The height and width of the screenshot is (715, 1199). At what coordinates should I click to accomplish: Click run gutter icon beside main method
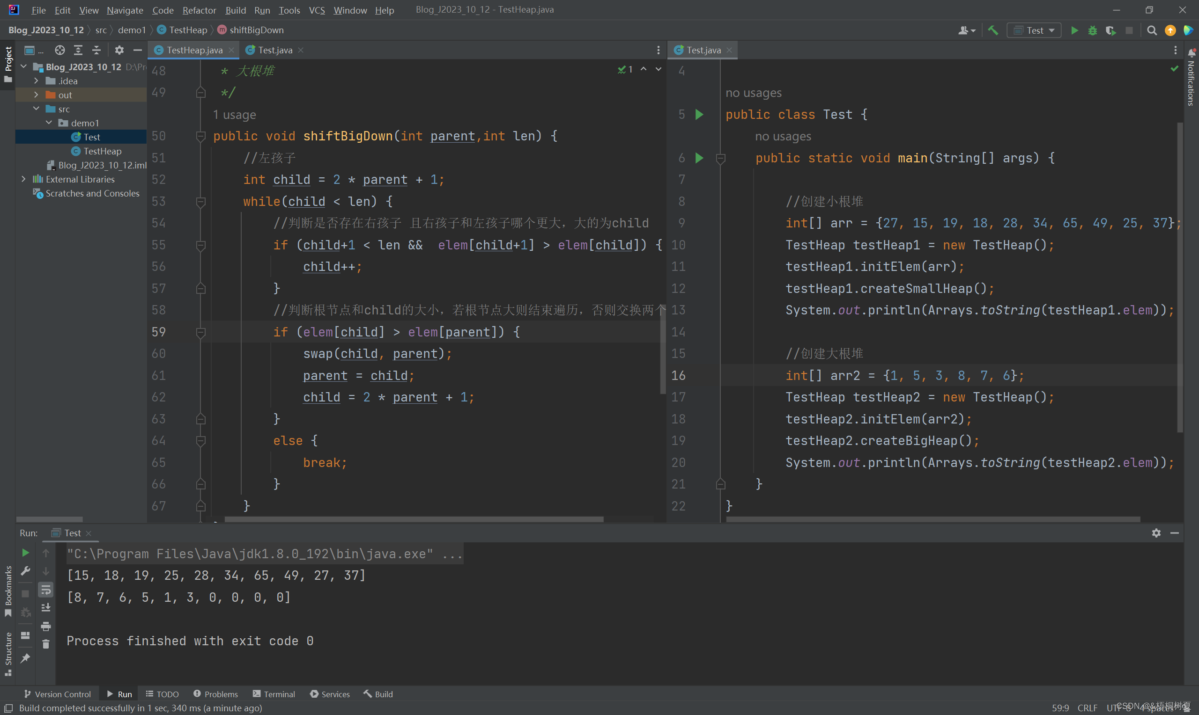tap(699, 158)
